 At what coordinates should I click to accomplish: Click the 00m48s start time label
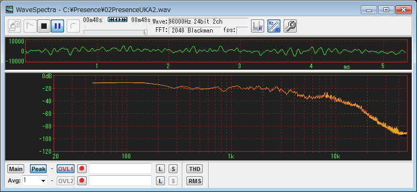point(92,20)
